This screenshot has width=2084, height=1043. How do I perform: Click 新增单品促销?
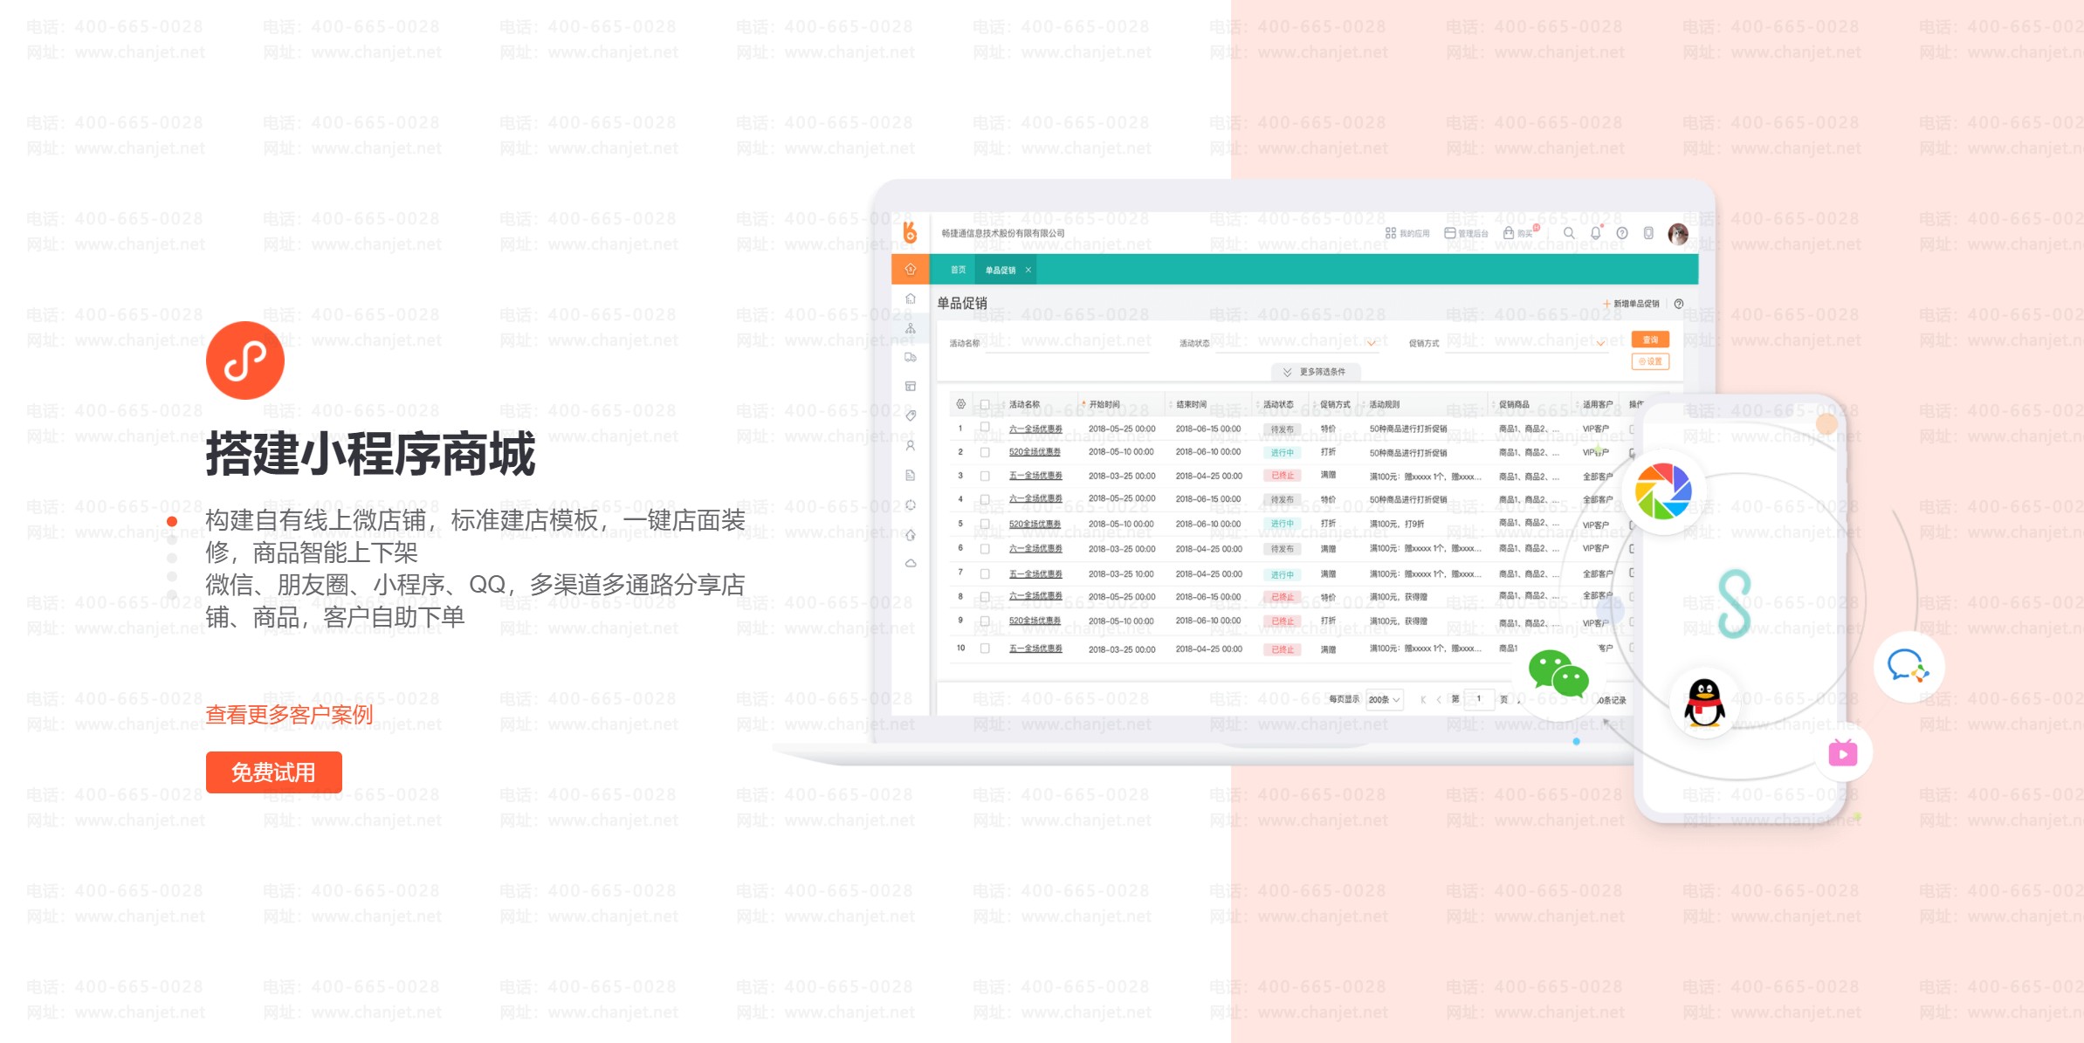tap(1631, 304)
